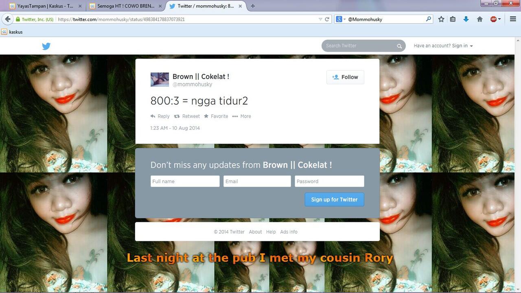
Task: Click the 'Sign up for Twitter' button
Action: pyautogui.click(x=334, y=199)
